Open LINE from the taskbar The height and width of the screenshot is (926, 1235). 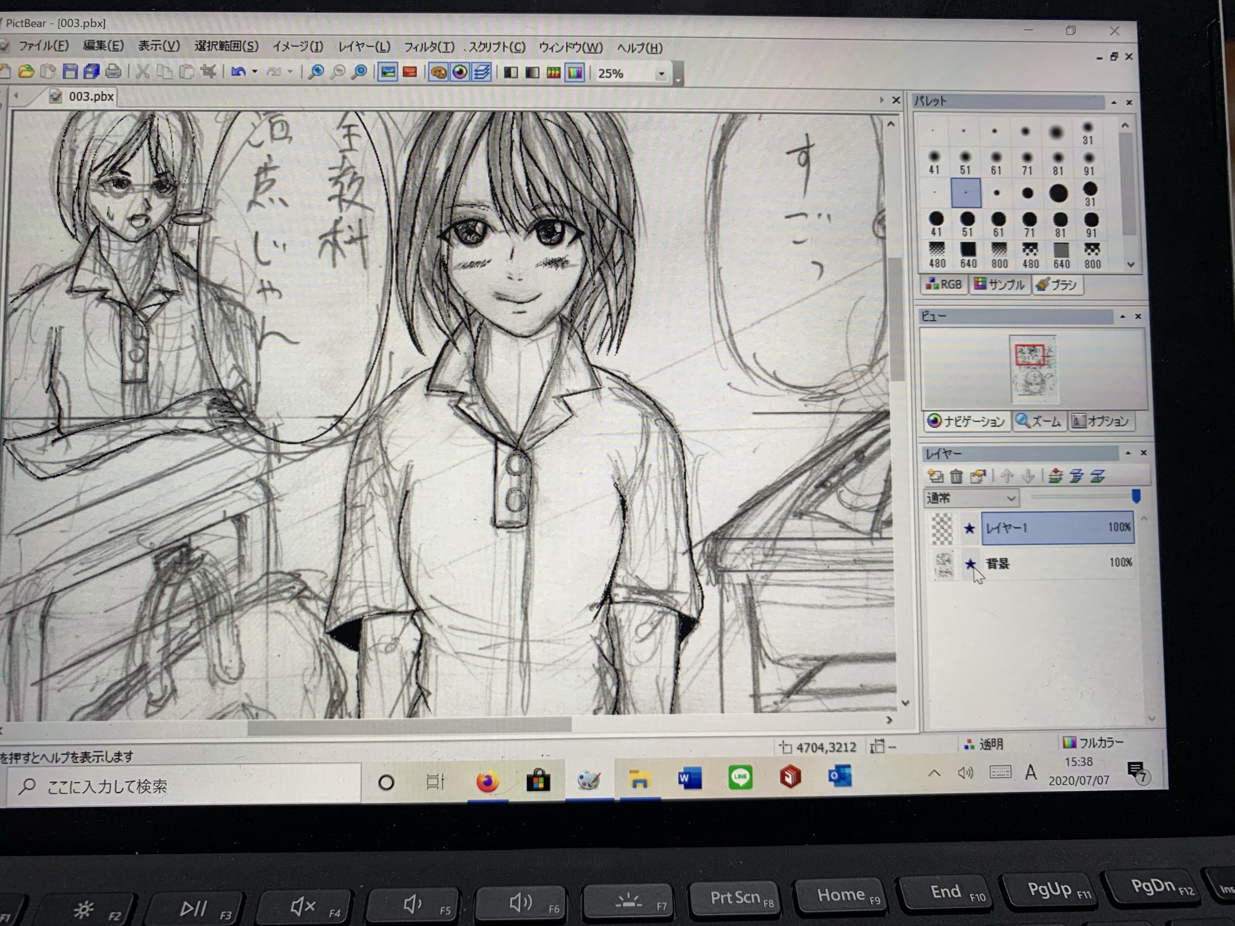point(740,777)
